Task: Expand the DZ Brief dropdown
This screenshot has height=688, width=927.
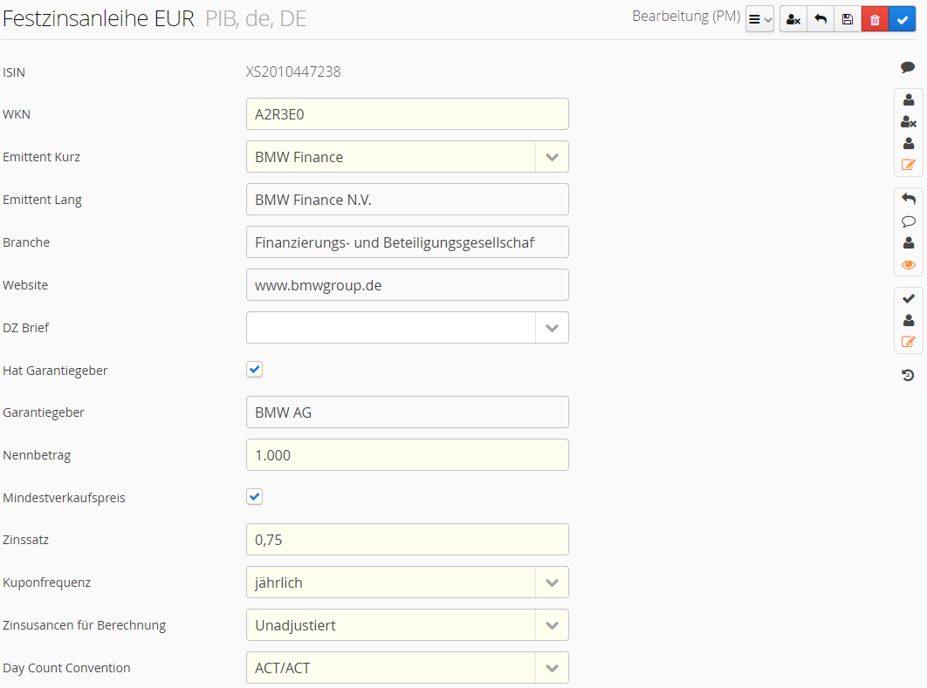Action: coord(551,328)
